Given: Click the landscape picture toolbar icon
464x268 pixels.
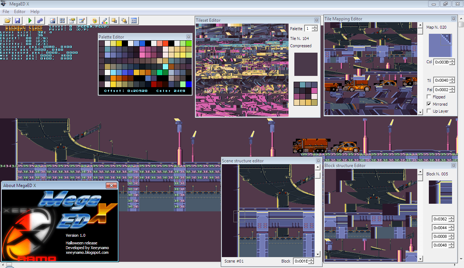Looking at the screenshot, I should pyautogui.click(x=53, y=21).
